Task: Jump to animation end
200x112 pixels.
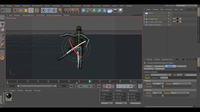Action: coord(99,86)
